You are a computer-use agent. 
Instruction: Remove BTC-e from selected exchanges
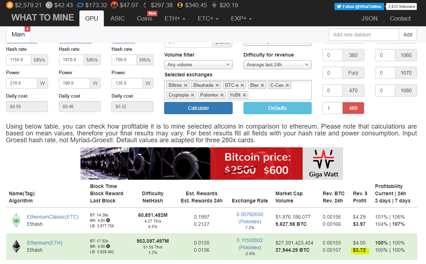click(x=242, y=85)
